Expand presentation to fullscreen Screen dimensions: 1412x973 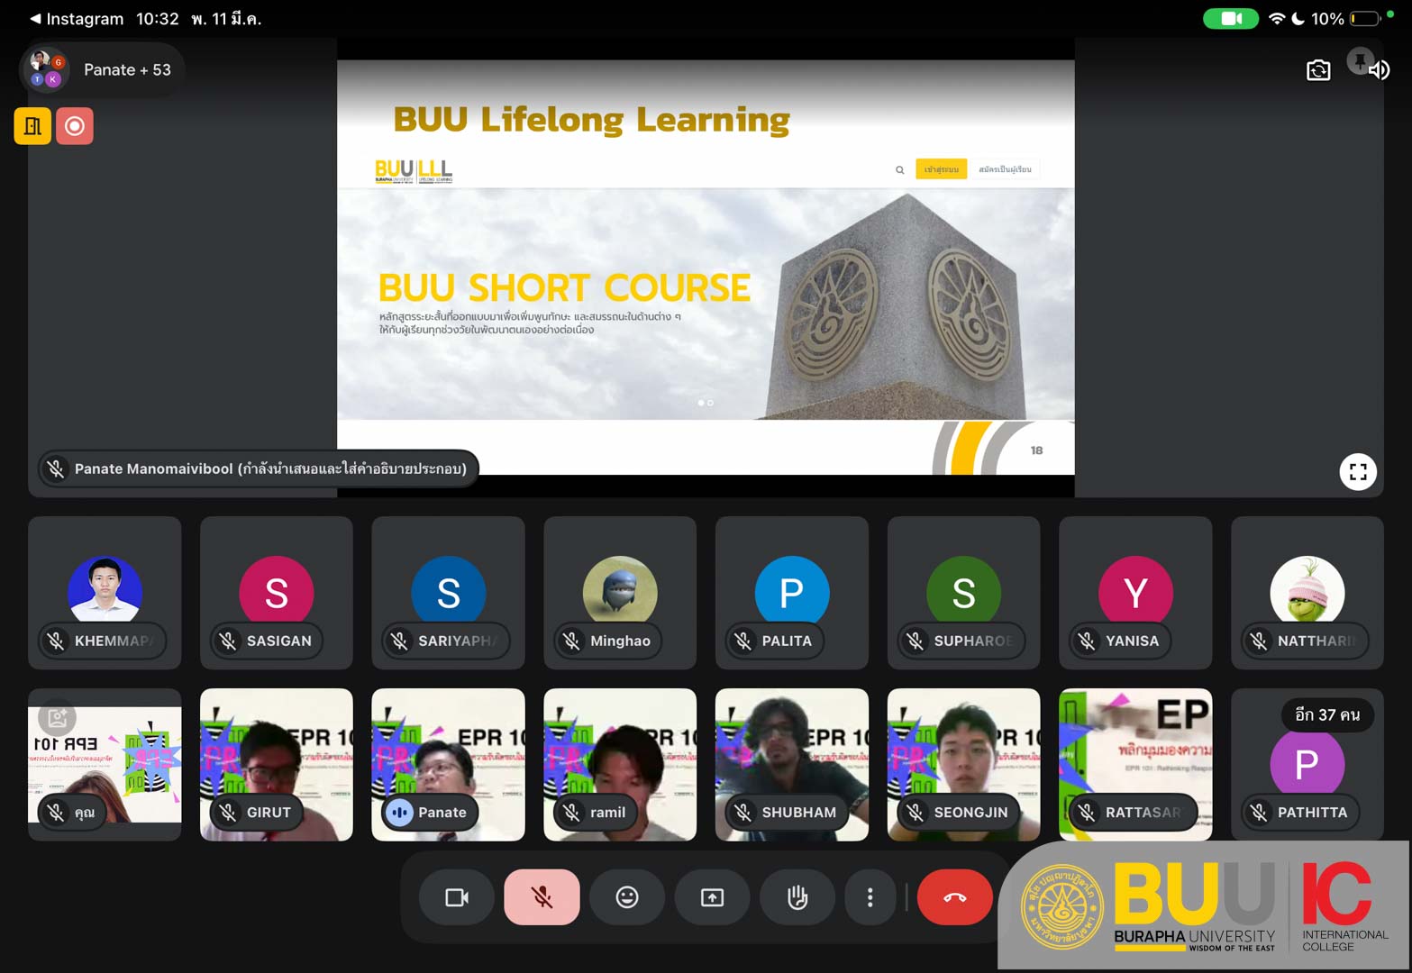pos(1357,471)
